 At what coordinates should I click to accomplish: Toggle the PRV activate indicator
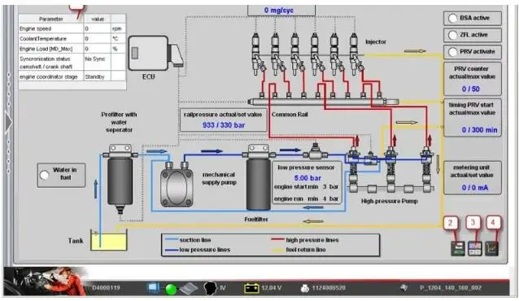452,52
